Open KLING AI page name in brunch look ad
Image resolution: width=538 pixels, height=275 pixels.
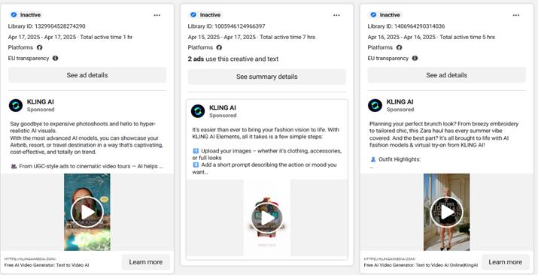coord(400,101)
